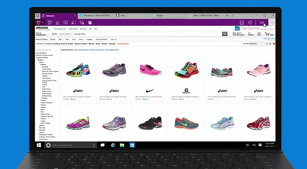
Task: Click the touch writing toggle icon
Action: (x=82, y=23)
